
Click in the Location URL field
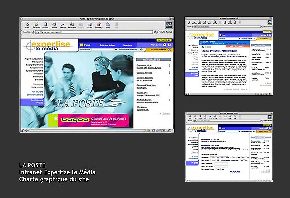coord(94,32)
